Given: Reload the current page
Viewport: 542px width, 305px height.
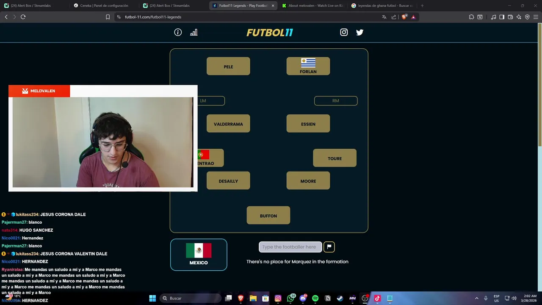Looking at the screenshot, I should click(x=23, y=17).
